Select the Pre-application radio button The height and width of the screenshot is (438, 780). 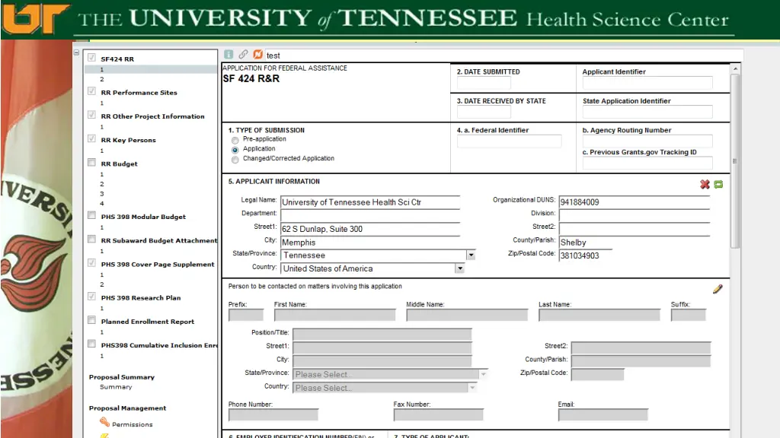(x=235, y=140)
